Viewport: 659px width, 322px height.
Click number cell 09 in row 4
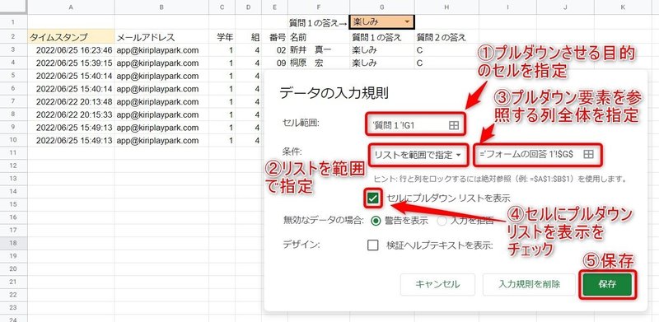tap(275, 63)
